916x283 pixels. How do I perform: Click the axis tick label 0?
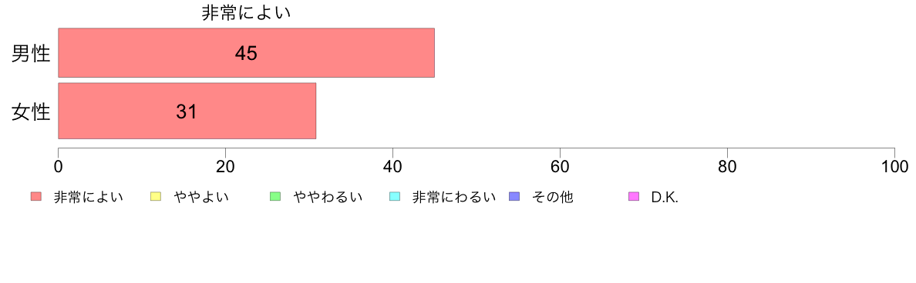tap(59, 166)
